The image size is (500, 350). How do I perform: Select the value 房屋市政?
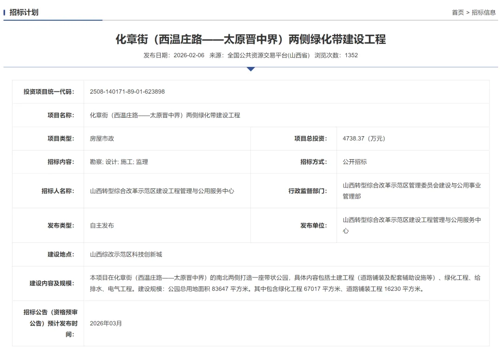pos(102,138)
